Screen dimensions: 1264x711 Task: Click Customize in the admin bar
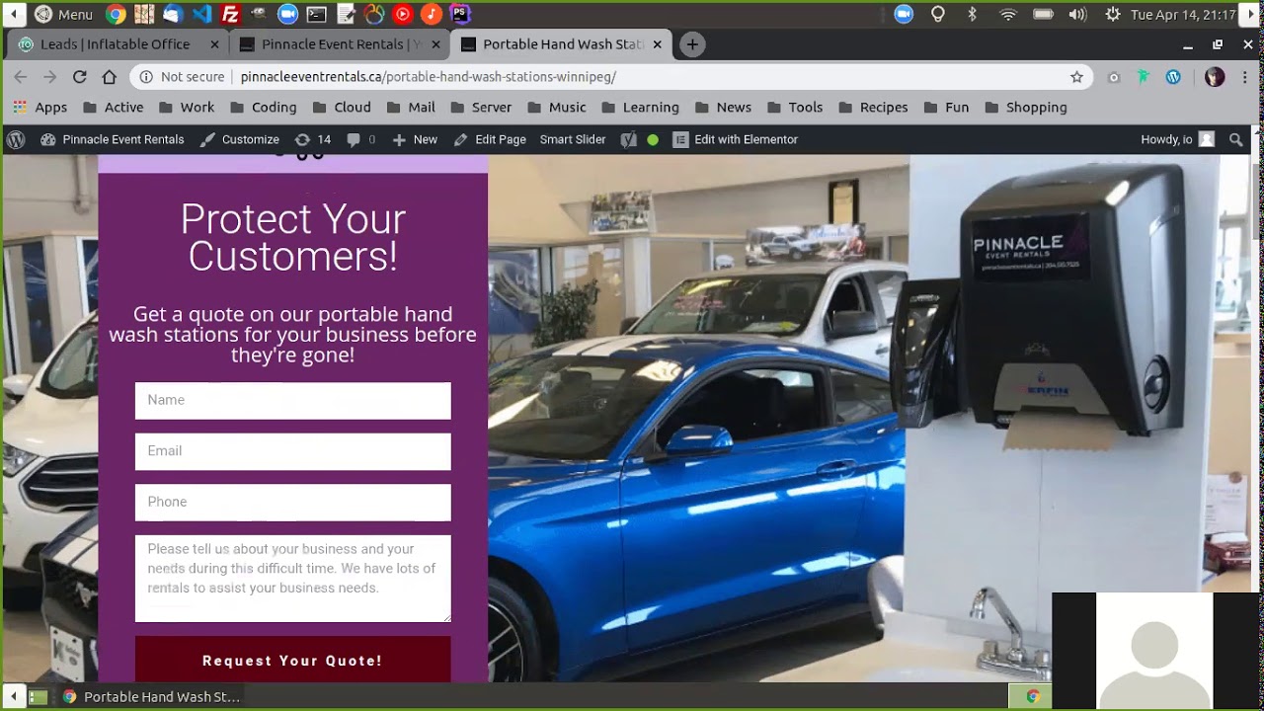[x=240, y=139]
